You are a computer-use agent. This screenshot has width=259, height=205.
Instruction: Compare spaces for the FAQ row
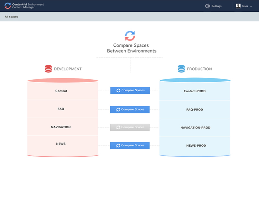point(130,109)
